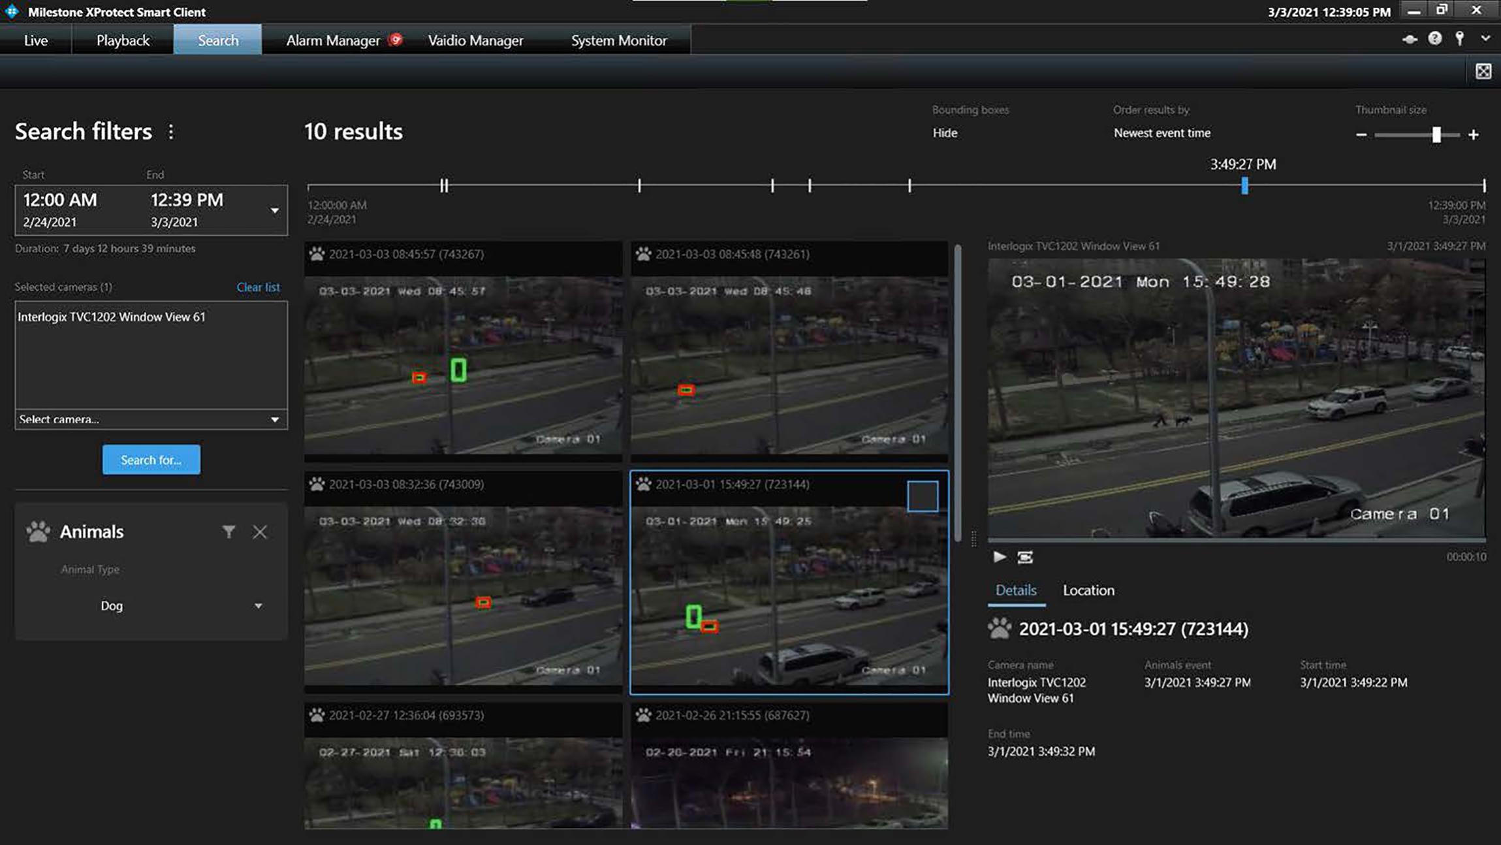Remove the Animals filter with X
The image size is (1501, 845).
coord(260,532)
